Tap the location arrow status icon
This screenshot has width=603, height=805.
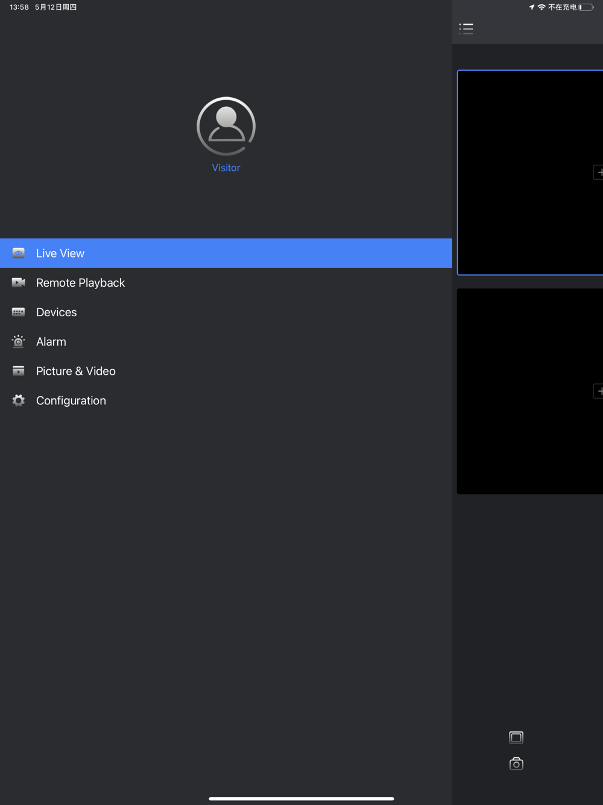tap(531, 7)
